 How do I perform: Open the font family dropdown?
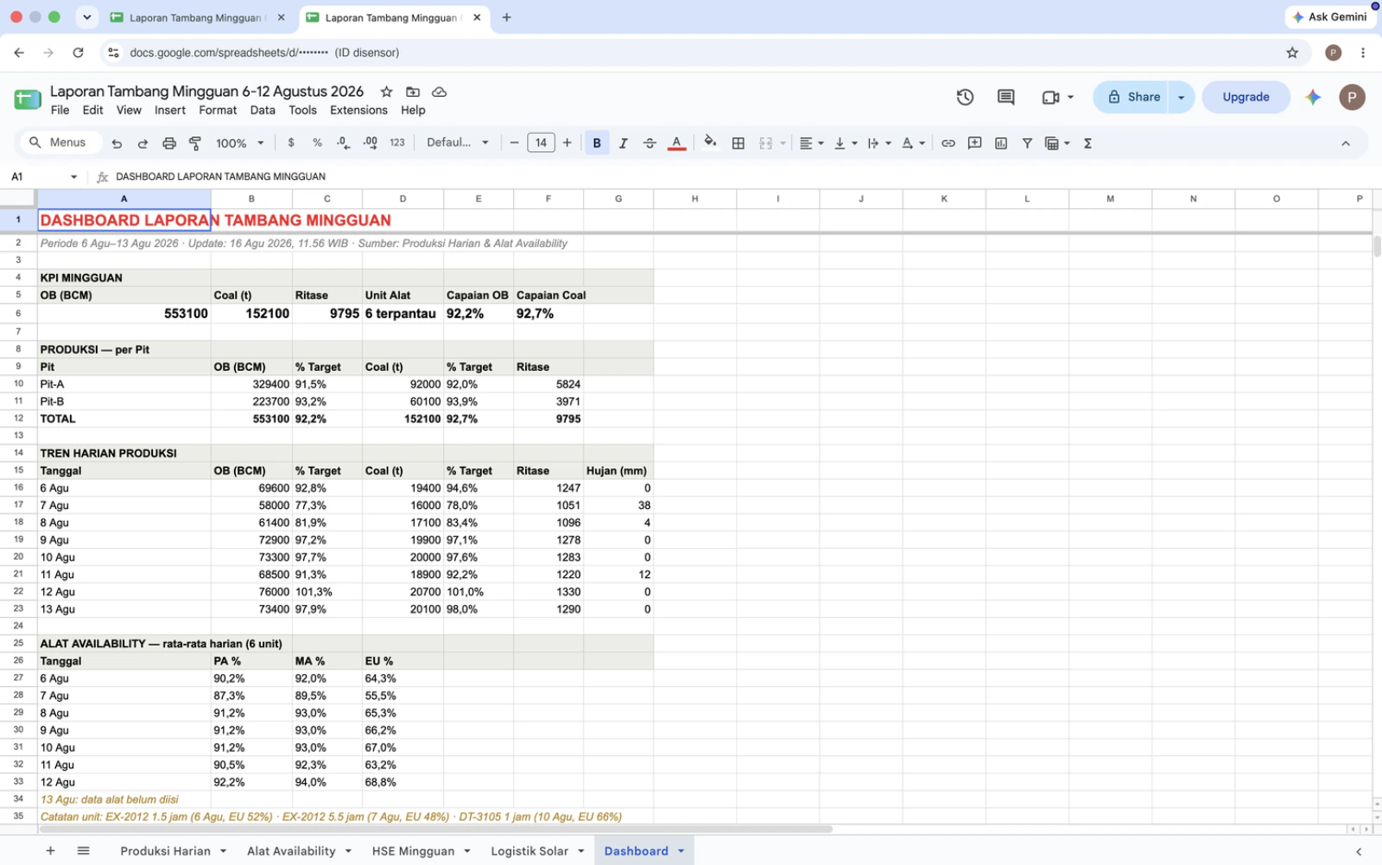coord(457,143)
